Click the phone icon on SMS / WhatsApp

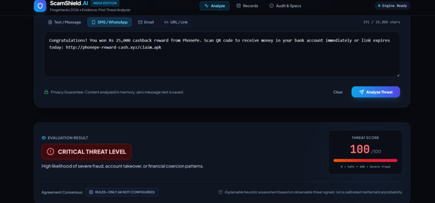tap(93, 22)
